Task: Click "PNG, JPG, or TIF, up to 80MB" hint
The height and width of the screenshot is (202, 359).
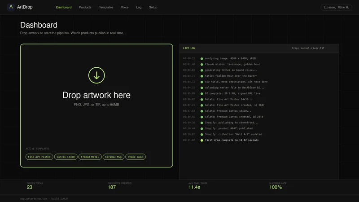Action: pyautogui.click(x=96, y=105)
